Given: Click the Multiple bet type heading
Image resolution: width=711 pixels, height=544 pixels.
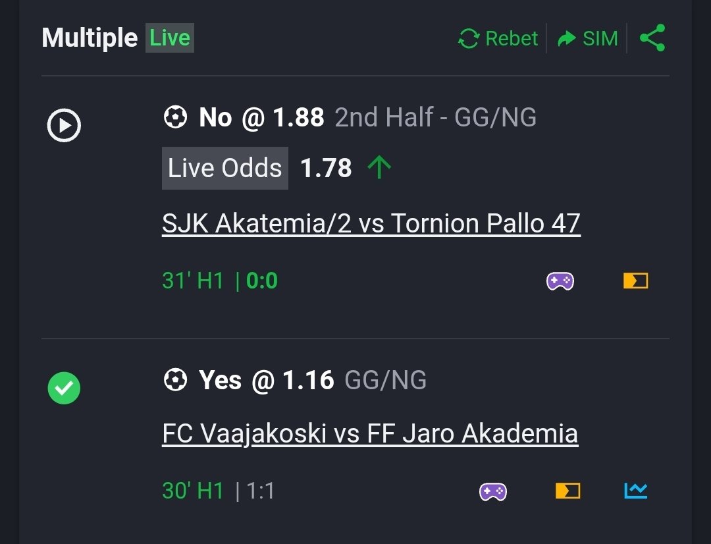Looking at the screenshot, I should pyautogui.click(x=90, y=38).
